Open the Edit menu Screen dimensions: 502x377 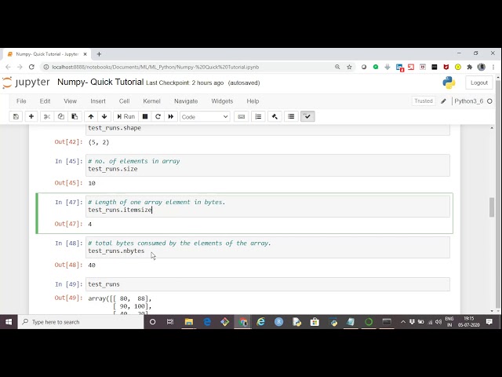[x=45, y=101]
